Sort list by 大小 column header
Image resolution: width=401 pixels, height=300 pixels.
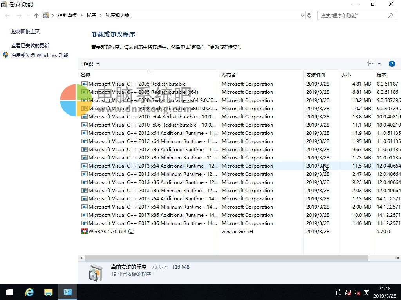pos(356,75)
